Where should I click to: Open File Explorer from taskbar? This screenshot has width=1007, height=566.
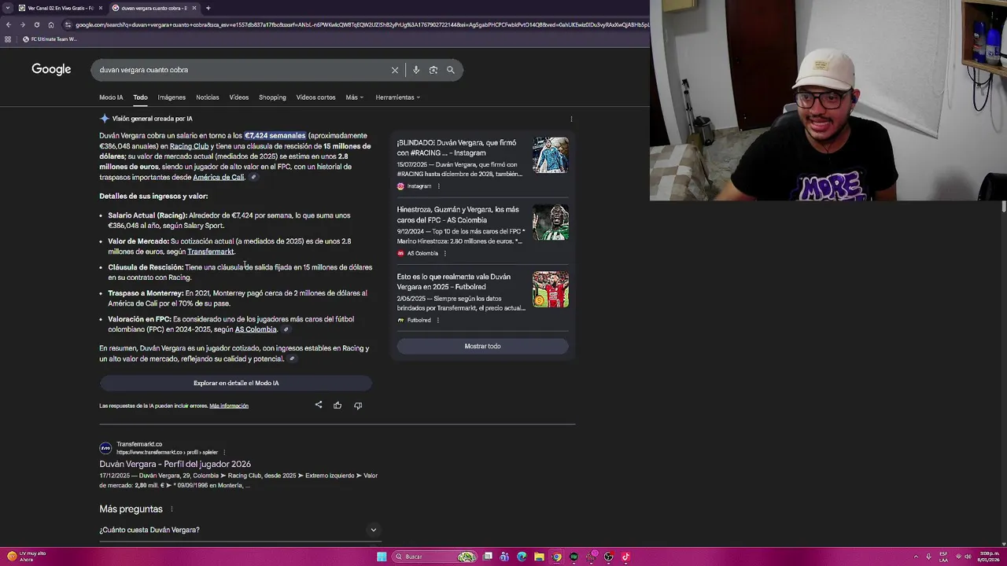539,557
